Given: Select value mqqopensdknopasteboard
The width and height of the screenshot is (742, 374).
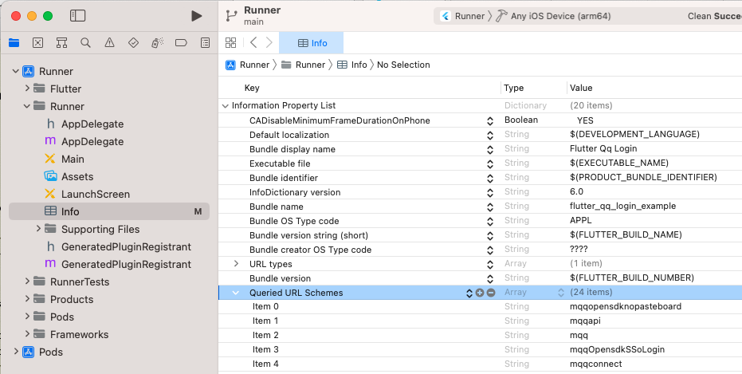Looking at the screenshot, I should coord(626,306).
